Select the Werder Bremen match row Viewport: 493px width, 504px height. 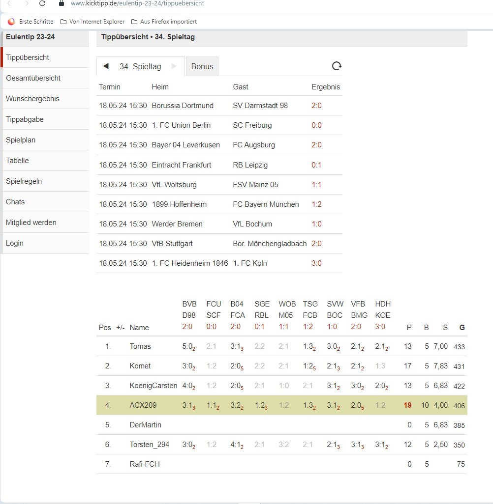pyautogui.click(x=219, y=224)
